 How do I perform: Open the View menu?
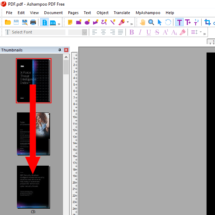pos(34,13)
